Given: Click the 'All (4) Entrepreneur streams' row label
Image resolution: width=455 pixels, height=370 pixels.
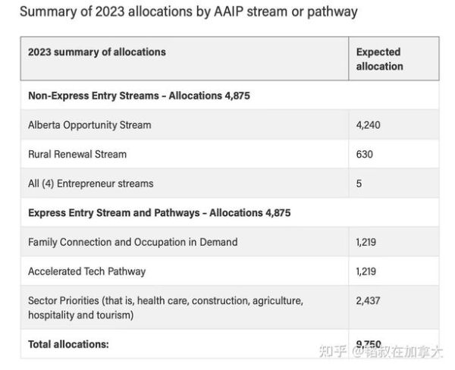Looking at the screenshot, I should tap(90, 183).
